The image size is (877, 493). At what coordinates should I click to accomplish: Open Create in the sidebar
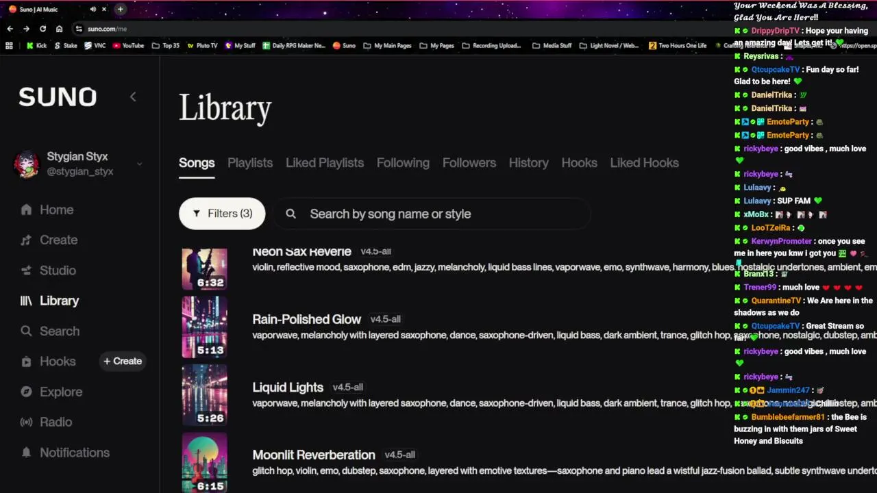click(49, 240)
